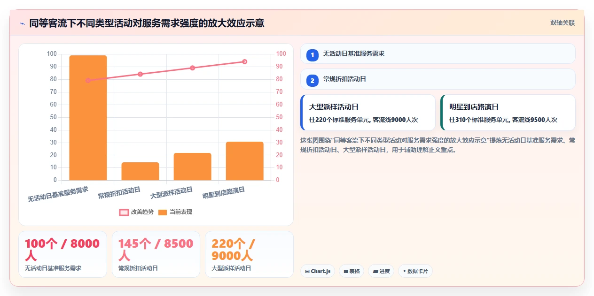Screen dimensions: 594x296
Task: Click the Chart.js tag
Action: 318,271
